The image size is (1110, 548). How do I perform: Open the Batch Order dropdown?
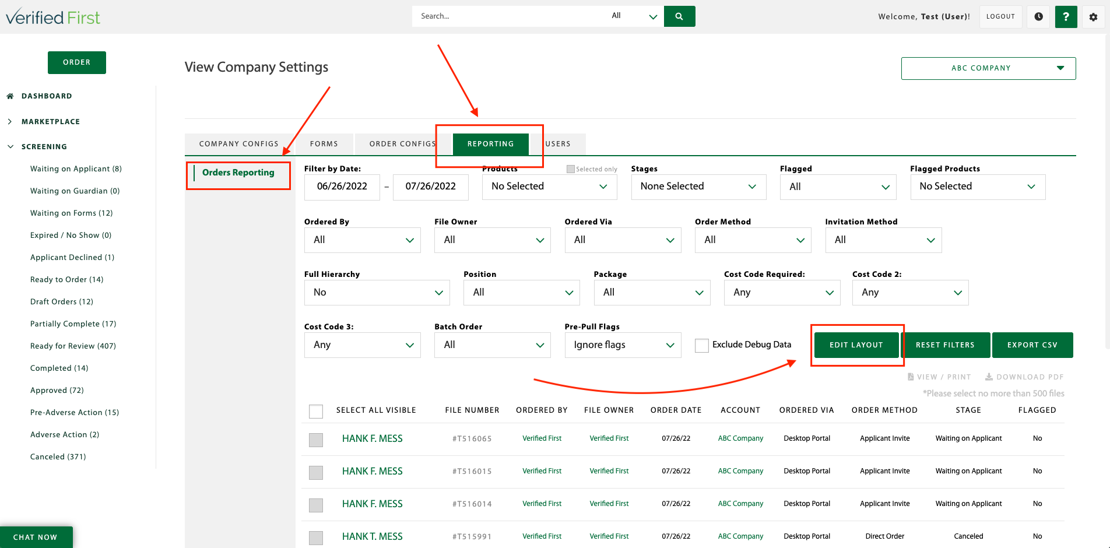click(492, 345)
